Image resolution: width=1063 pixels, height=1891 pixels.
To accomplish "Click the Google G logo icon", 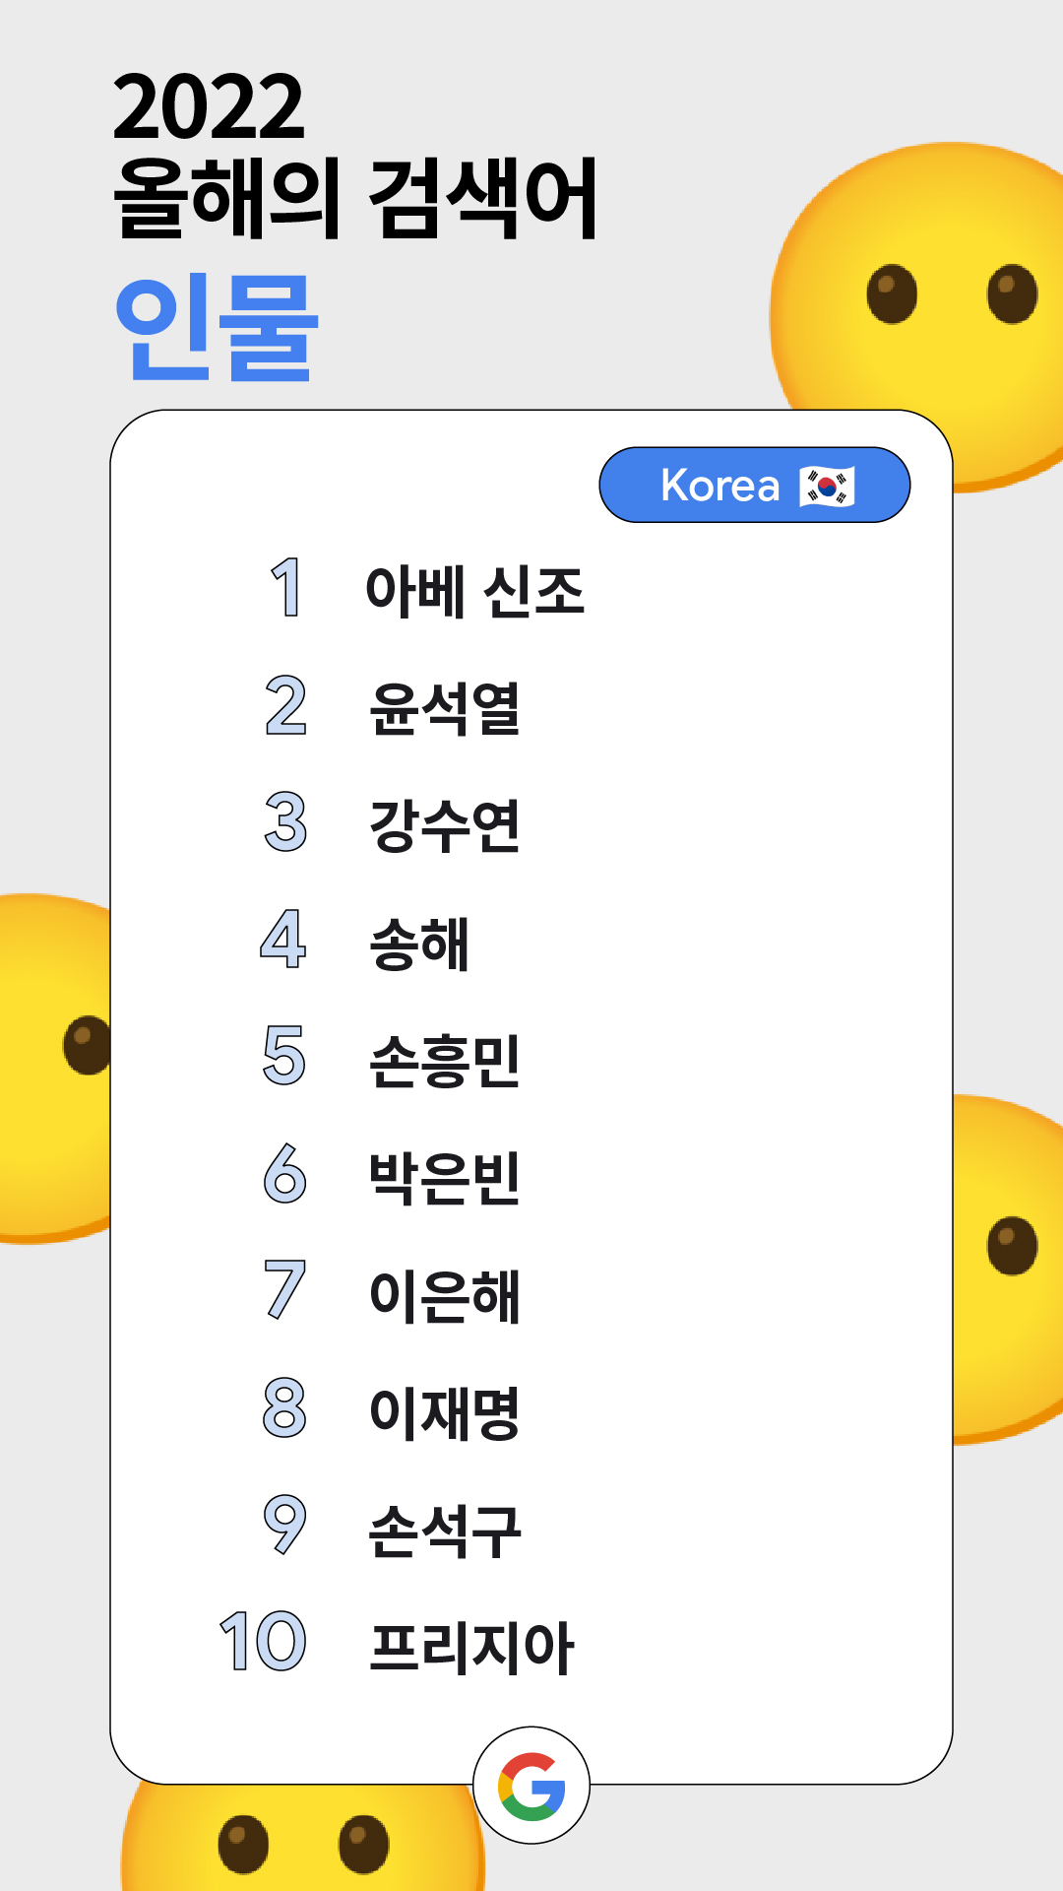I will click(x=531, y=1786).
